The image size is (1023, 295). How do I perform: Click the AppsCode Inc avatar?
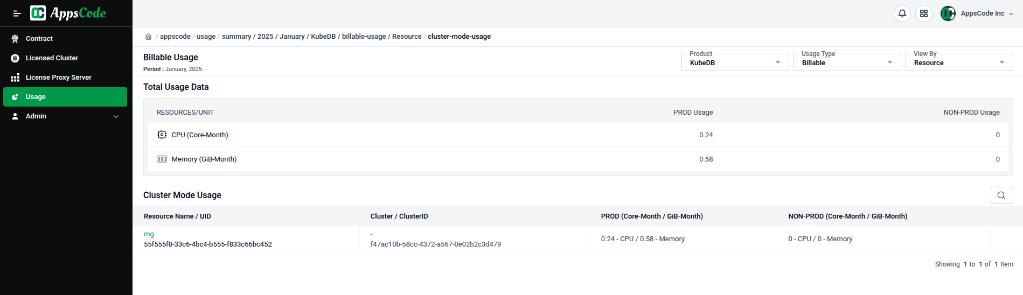coord(948,13)
